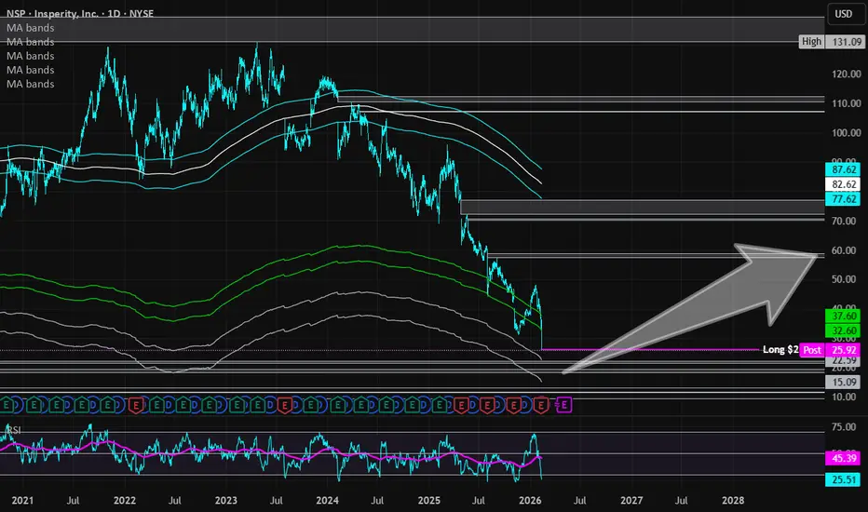This screenshot has width=868, height=512.
Task: Click the 2025 time axis label
Action: 429,501
